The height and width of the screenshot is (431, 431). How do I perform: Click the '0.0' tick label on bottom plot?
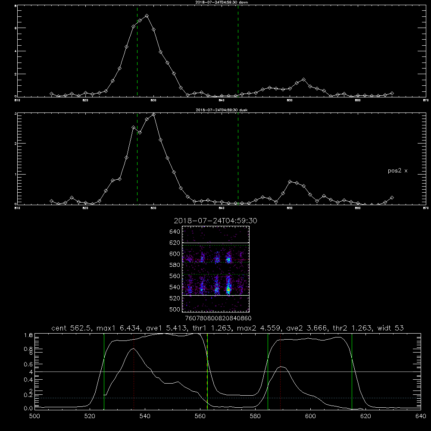[x=28, y=408]
